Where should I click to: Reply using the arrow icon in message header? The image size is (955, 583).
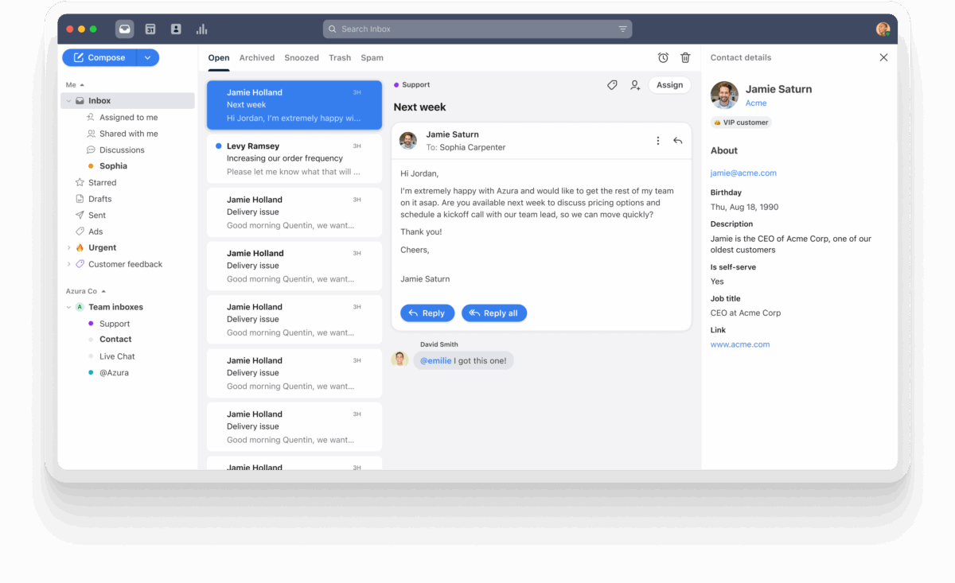point(677,140)
